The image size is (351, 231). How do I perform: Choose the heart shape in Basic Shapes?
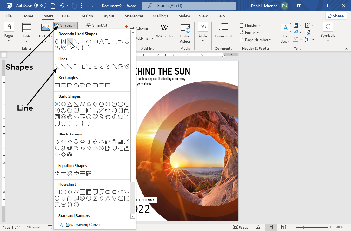95,117
